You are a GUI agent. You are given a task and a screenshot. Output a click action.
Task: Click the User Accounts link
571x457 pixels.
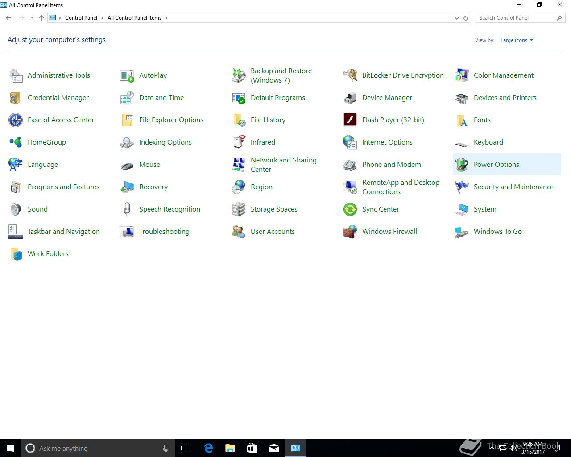(273, 232)
